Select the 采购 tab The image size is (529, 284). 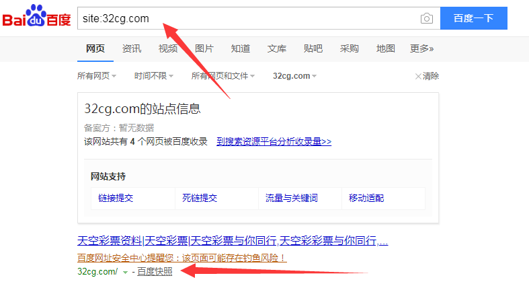coord(349,49)
